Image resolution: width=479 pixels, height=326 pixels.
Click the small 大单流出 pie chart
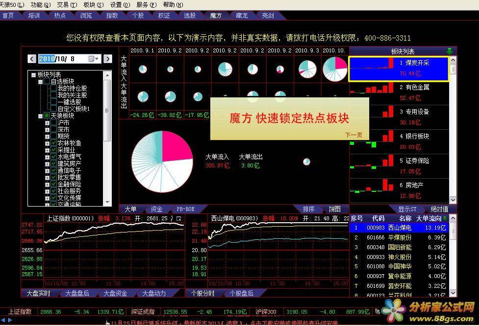(x=306, y=162)
